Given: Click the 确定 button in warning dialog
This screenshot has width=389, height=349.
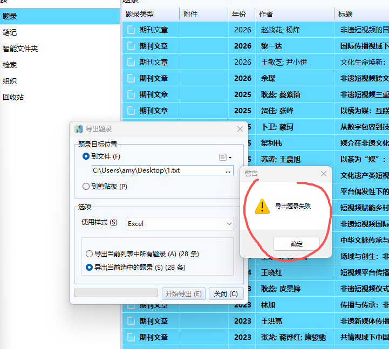Looking at the screenshot, I should (296, 244).
